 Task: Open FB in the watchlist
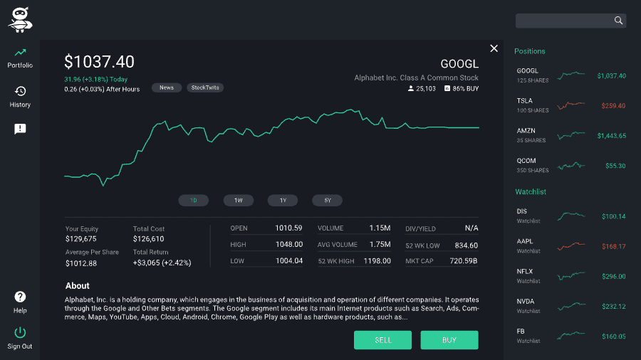coord(570,336)
